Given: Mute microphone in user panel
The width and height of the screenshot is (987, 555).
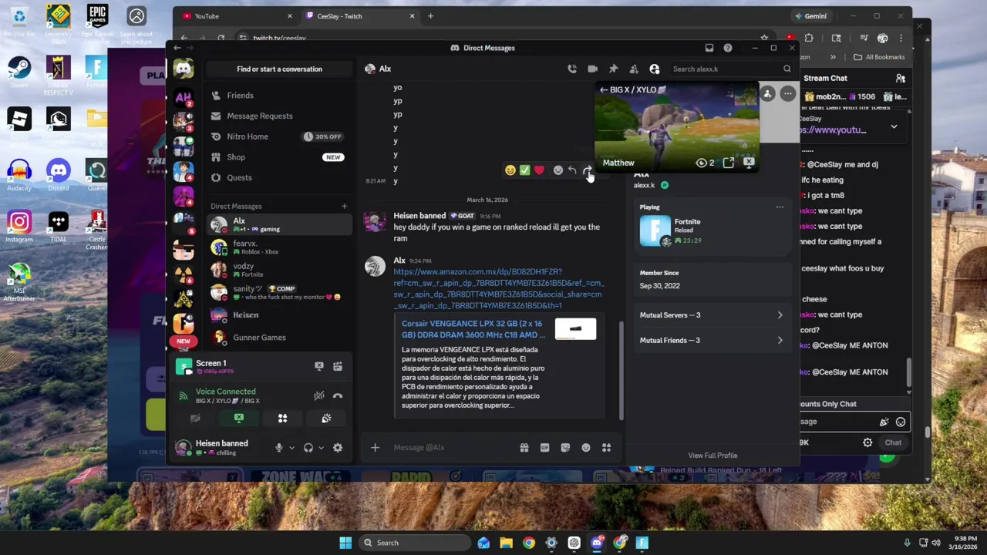Looking at the screenshot, I should 279,448.
